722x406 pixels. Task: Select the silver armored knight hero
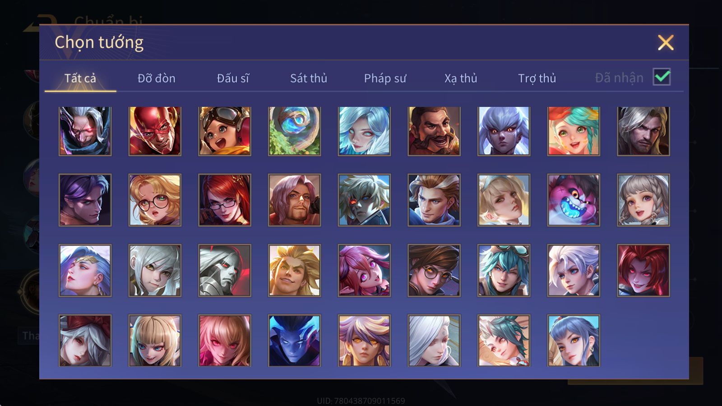[225, 270]
